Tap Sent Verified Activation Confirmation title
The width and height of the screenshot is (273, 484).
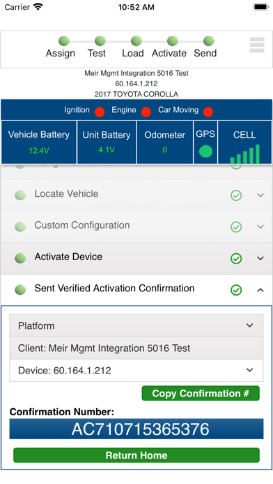click(x=114, y=288)
